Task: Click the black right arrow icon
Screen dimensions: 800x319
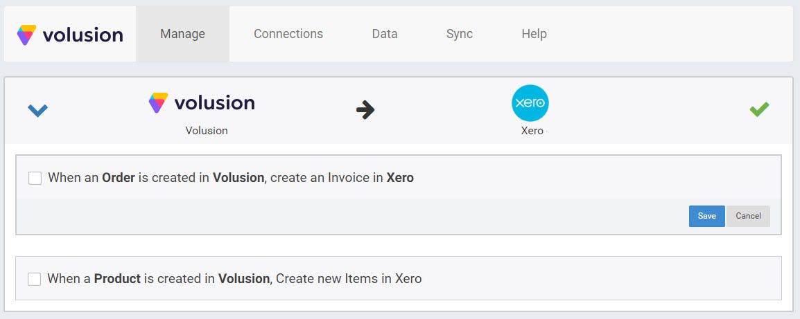Action: tap(365, 109)
